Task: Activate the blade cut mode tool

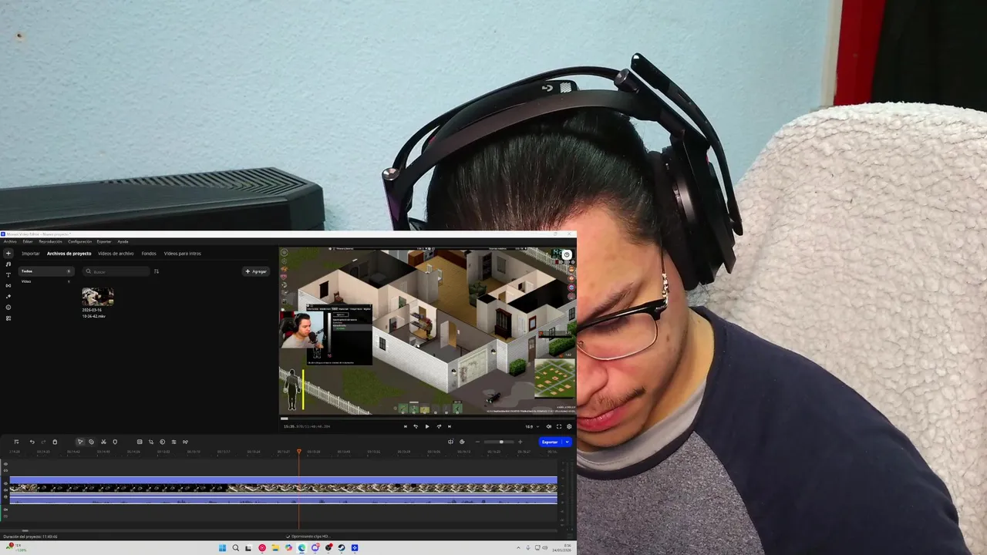Action: click(91, 442)
